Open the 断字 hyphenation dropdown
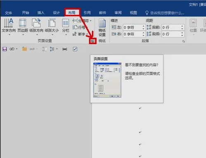206x158 pixels. coord(80,34)
